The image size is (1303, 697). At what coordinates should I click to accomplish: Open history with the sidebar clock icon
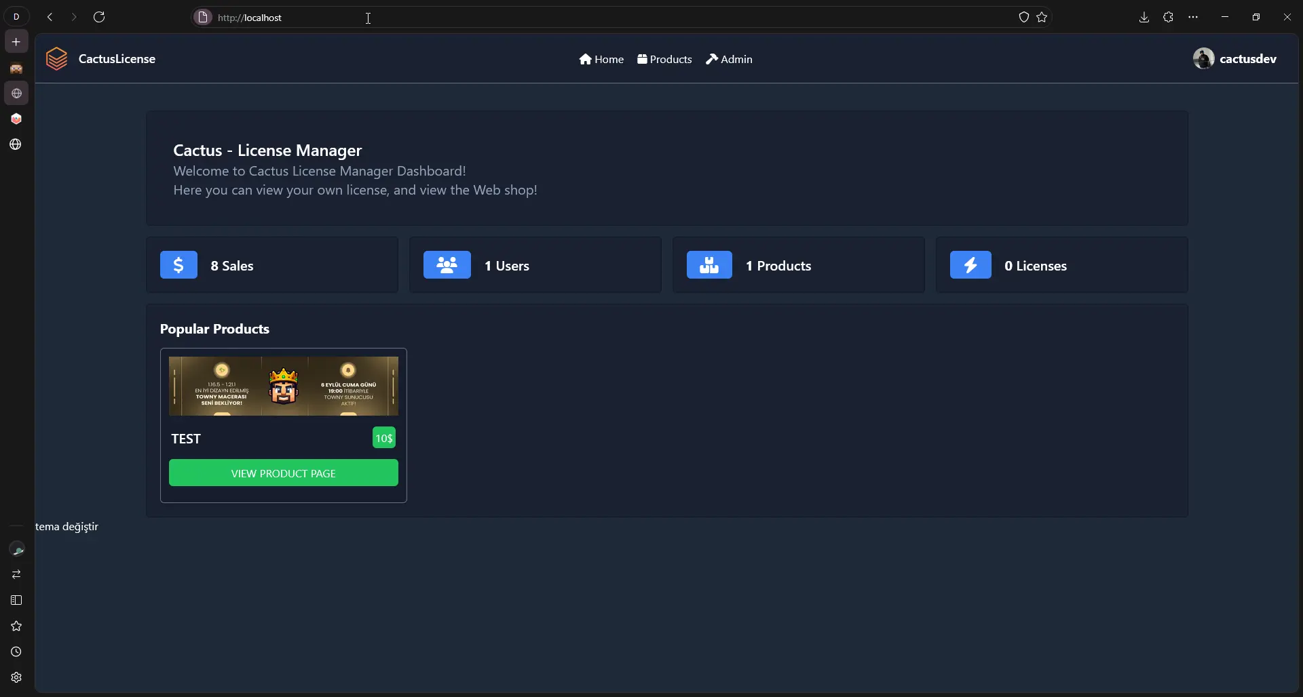point(16,652)
